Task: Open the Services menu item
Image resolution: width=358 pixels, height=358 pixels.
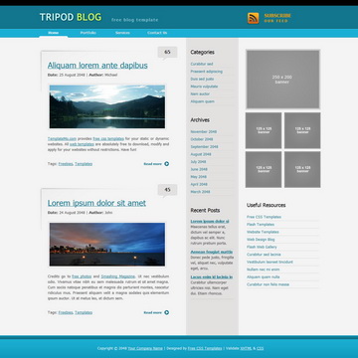Action: 122,33
